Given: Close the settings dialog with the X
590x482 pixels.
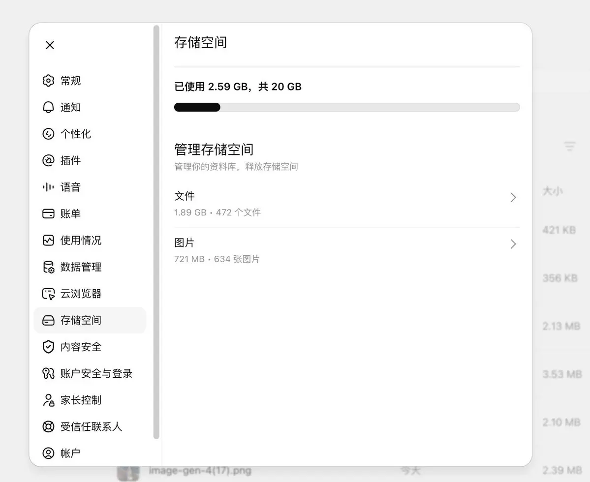Looking at the screenshot, I should click(50, 45).
